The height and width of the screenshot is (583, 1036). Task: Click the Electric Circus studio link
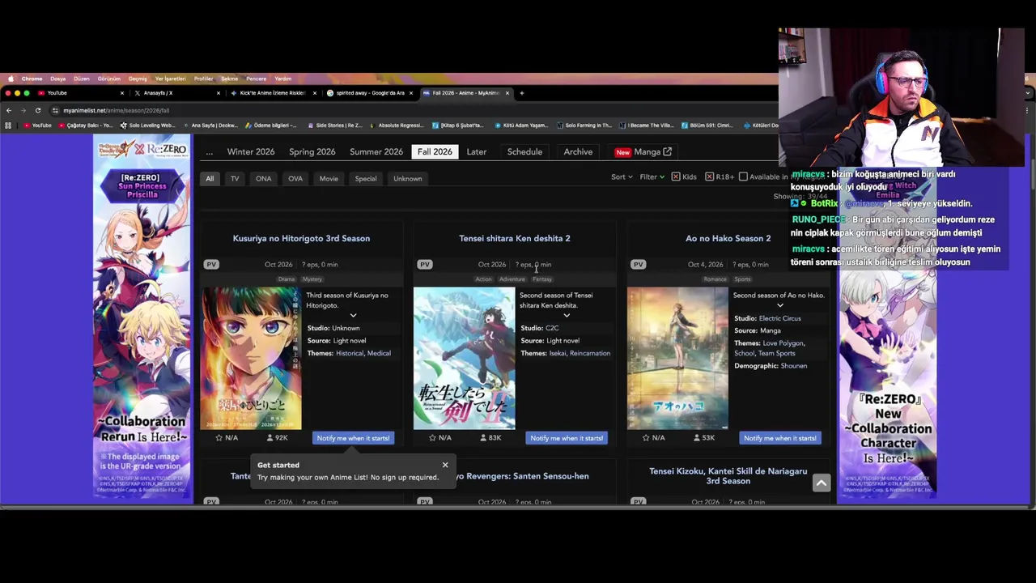779,318
